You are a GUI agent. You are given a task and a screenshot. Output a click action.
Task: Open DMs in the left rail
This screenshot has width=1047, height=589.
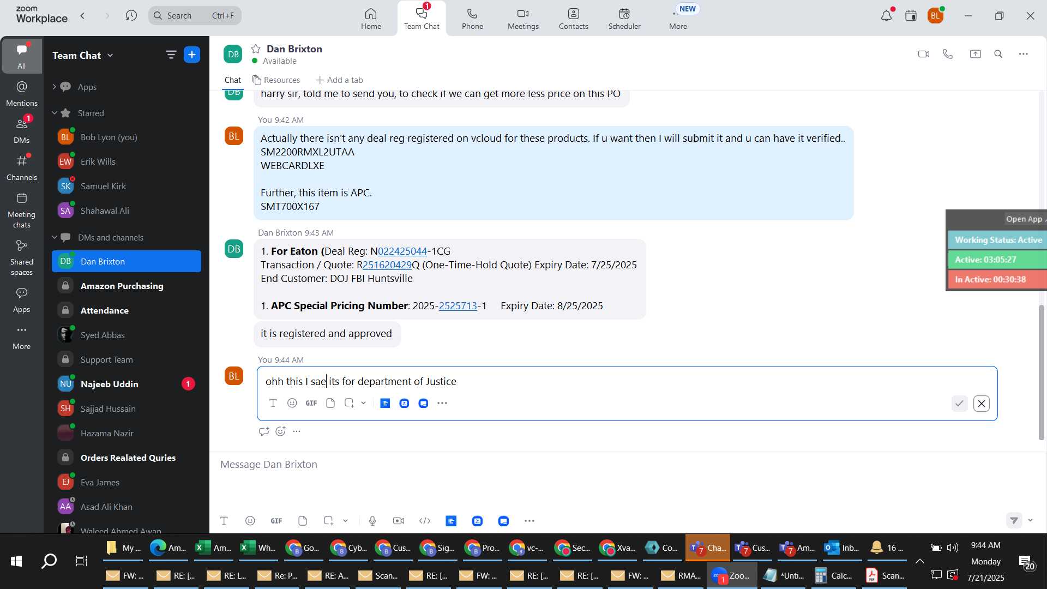(22, 131)
